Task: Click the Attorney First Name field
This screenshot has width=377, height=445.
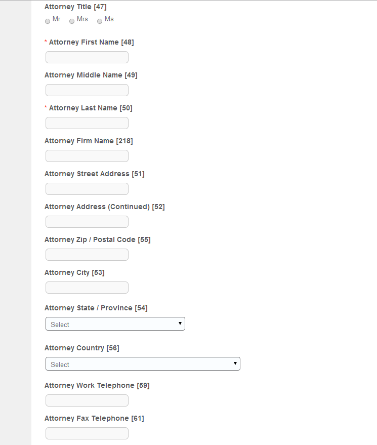Action: click(87, 57)
